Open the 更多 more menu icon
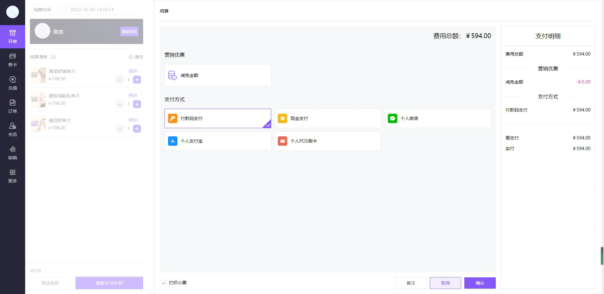The width and height of the screenshot is (604, 294). click(x=13, y=173)
